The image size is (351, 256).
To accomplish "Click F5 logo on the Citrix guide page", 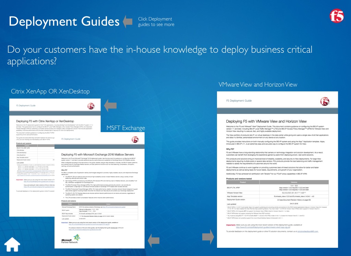I will pyautogui.click(x=91, y=106).
